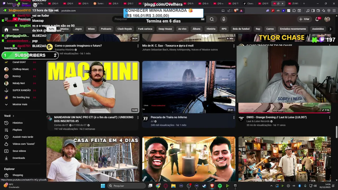Image resolution: width=338 pixels, height=190 pixels.
Task: Select the Música filter chip
Action: tap(64, 29)
